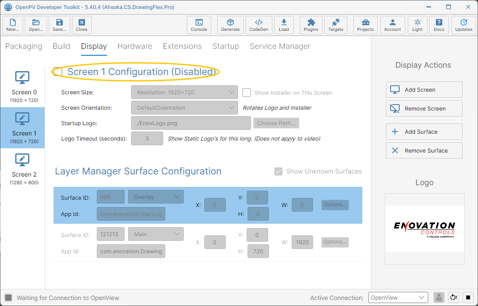The width and height of the screenshot is (478, 306).
Task: Launch CodeGen from the toolbar
Action: click(259, 25)
